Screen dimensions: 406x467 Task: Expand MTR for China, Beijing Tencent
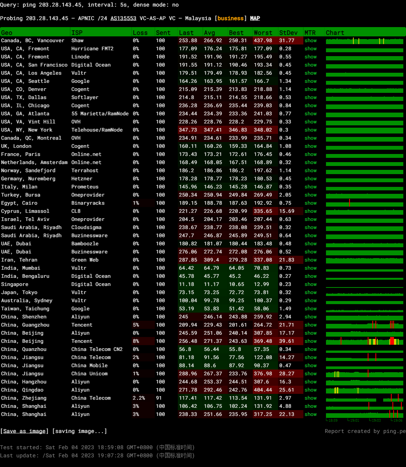pos(310,341)
